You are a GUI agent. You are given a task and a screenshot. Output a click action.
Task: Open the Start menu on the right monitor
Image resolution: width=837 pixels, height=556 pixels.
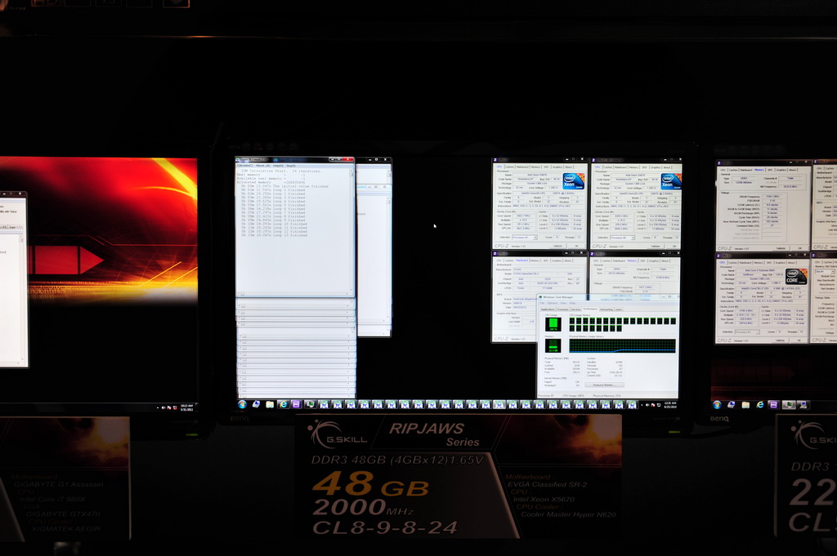(x=717, y=405)
